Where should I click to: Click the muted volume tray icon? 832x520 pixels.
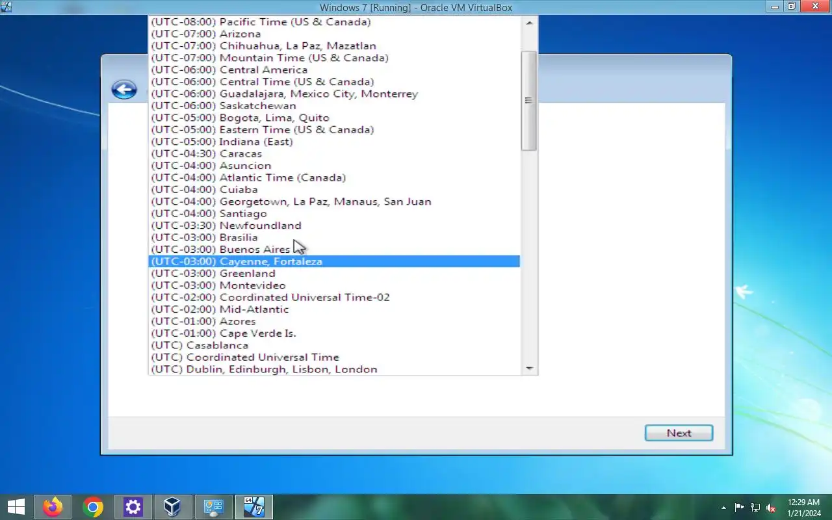[x=771, y=508]
